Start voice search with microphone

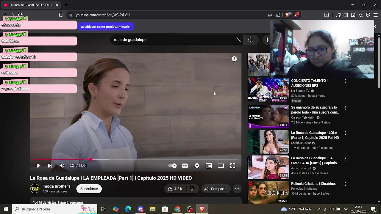267,40
